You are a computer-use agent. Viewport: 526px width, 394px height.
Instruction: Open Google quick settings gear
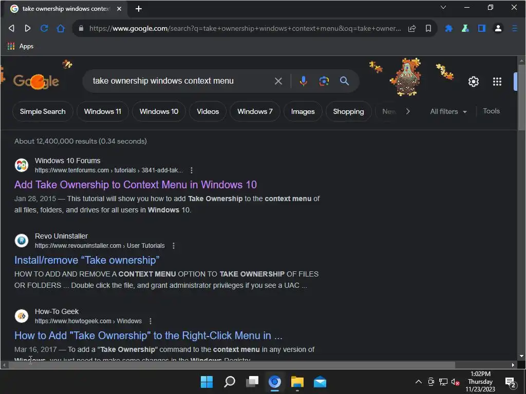(473, 82)
